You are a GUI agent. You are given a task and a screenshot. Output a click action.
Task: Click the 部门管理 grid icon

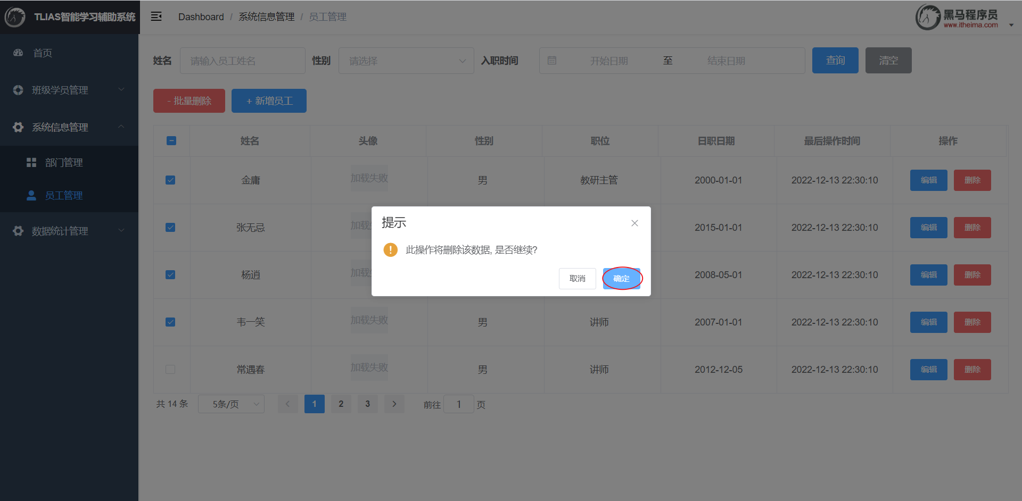(x=31, y=163)
